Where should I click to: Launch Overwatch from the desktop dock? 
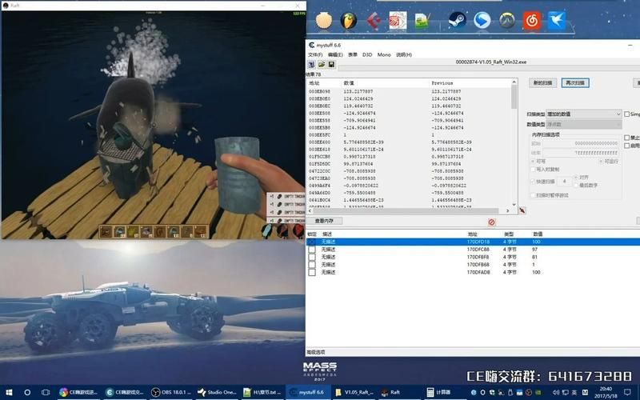pos(507,21)
